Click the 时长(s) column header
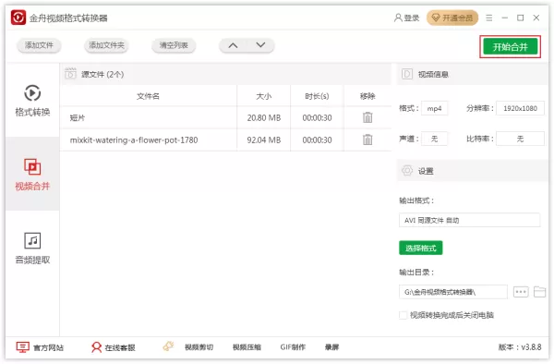554x364 pixels. 317,96
